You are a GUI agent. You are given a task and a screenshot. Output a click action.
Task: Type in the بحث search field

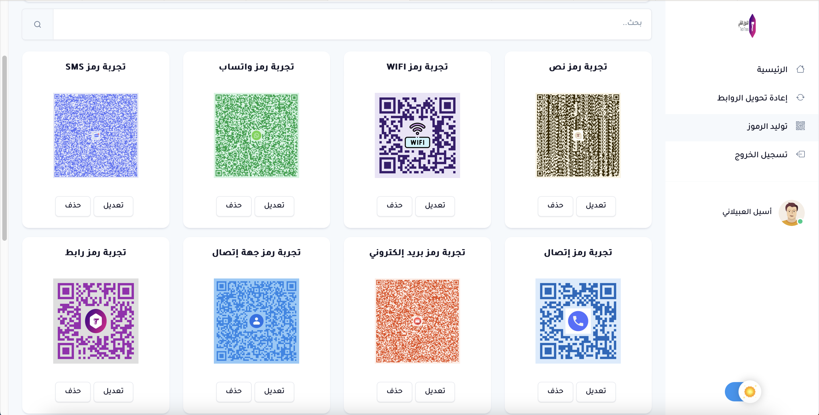pos(350,24)
